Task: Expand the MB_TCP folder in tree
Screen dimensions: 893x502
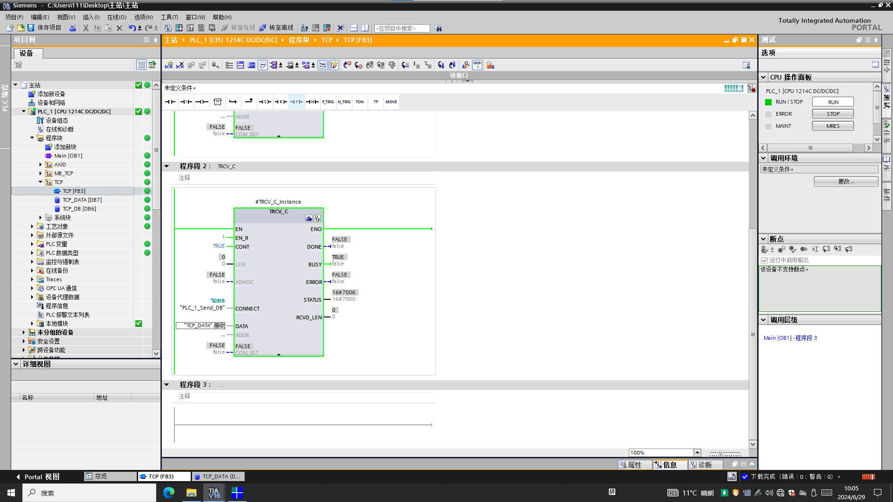Action: click(40, 173)
